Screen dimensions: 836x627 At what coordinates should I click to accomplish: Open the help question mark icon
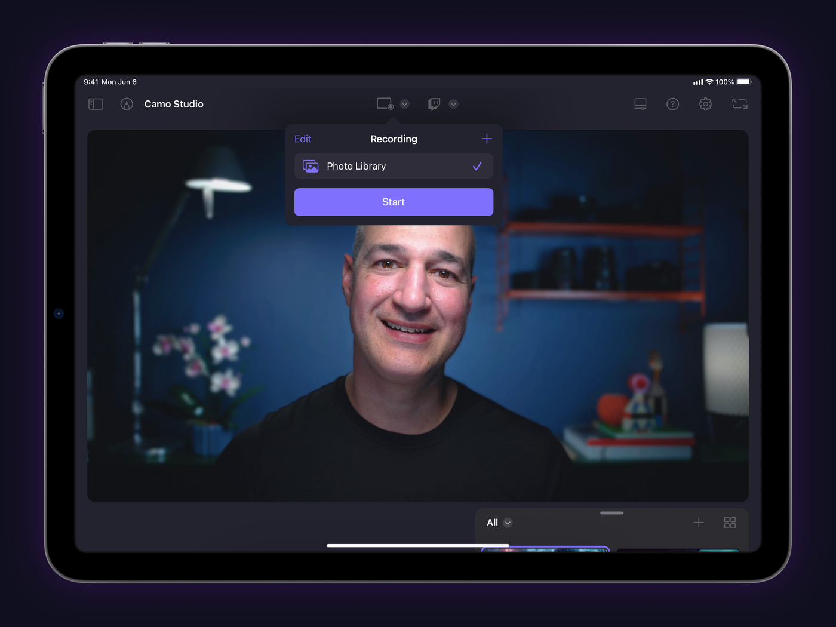click(x=672, y=104)
